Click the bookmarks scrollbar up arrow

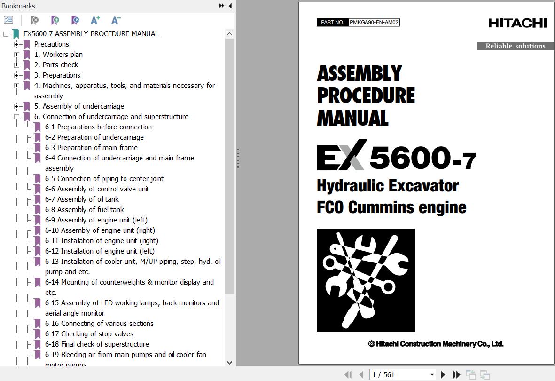click(x=229, y=34)
